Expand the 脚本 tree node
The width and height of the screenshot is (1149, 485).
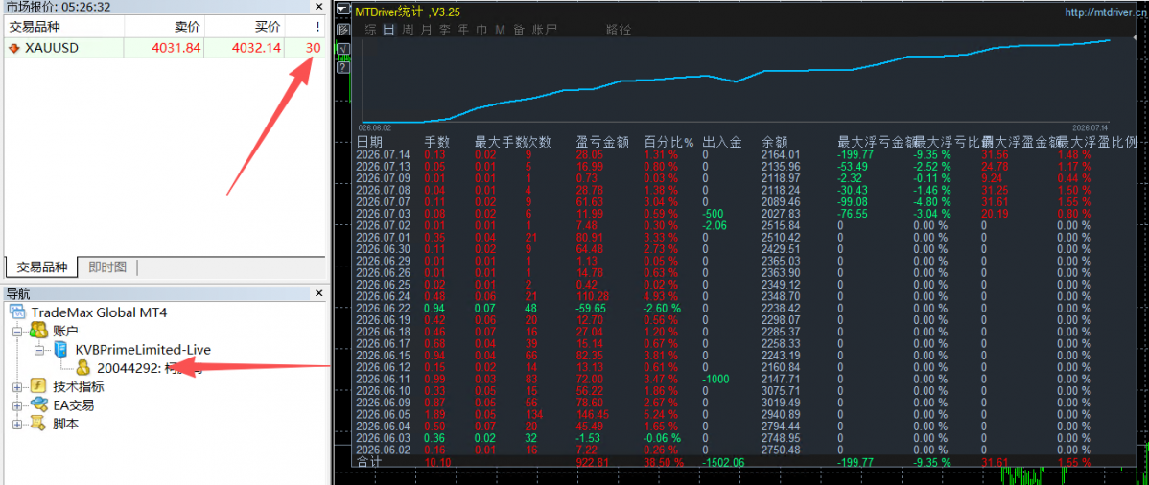[17, 425]
